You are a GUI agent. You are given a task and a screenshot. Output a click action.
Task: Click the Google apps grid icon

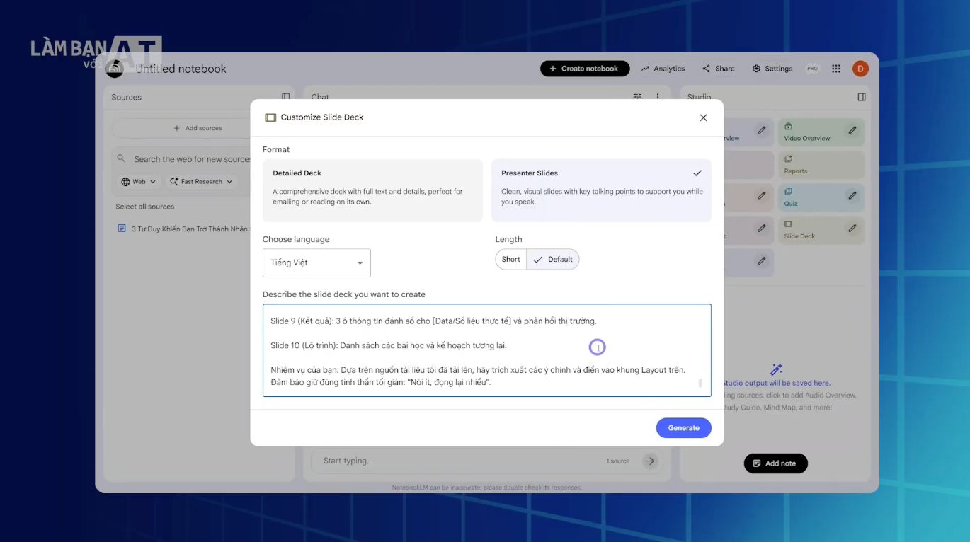pos(836,69)
